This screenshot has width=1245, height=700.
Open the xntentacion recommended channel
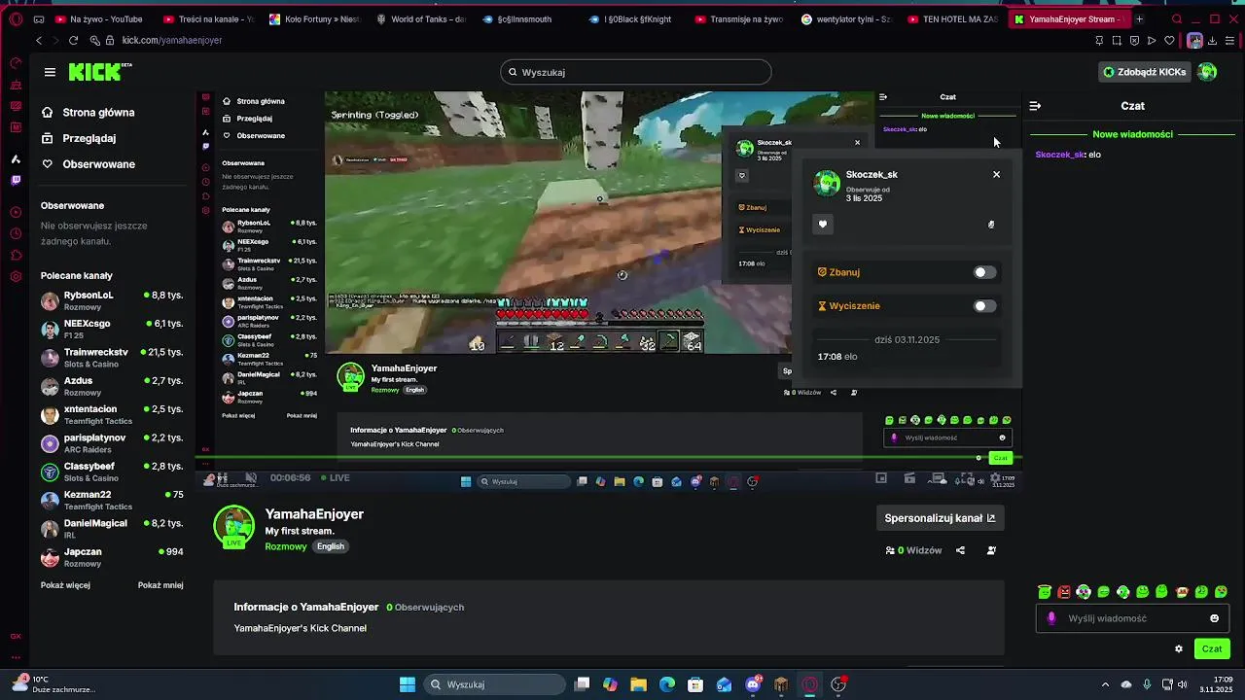(112, 414)
